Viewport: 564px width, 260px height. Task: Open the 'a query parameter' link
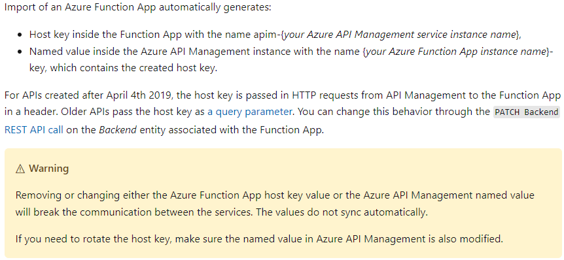[x=250, y=112]
